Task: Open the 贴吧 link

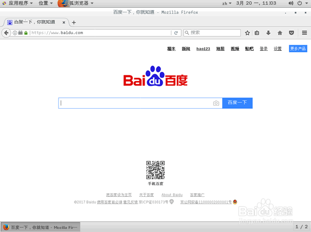Action: pos(249,49)
